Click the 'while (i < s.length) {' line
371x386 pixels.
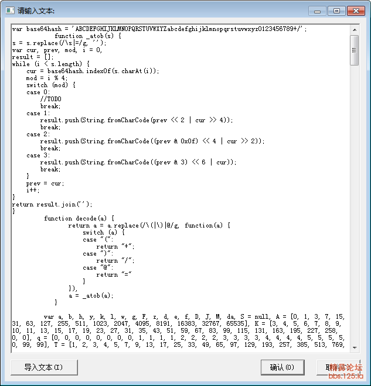pos(51,64)
